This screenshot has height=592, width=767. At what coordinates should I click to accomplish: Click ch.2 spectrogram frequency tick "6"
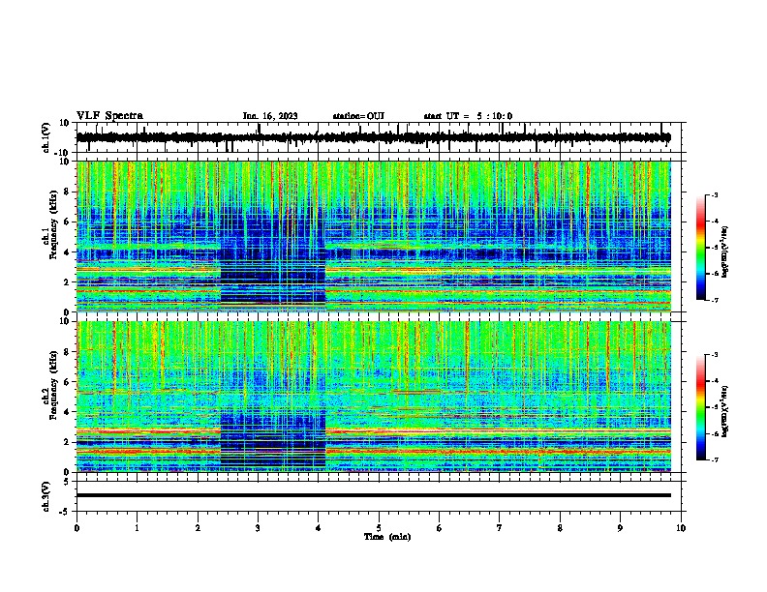point(68,382)
